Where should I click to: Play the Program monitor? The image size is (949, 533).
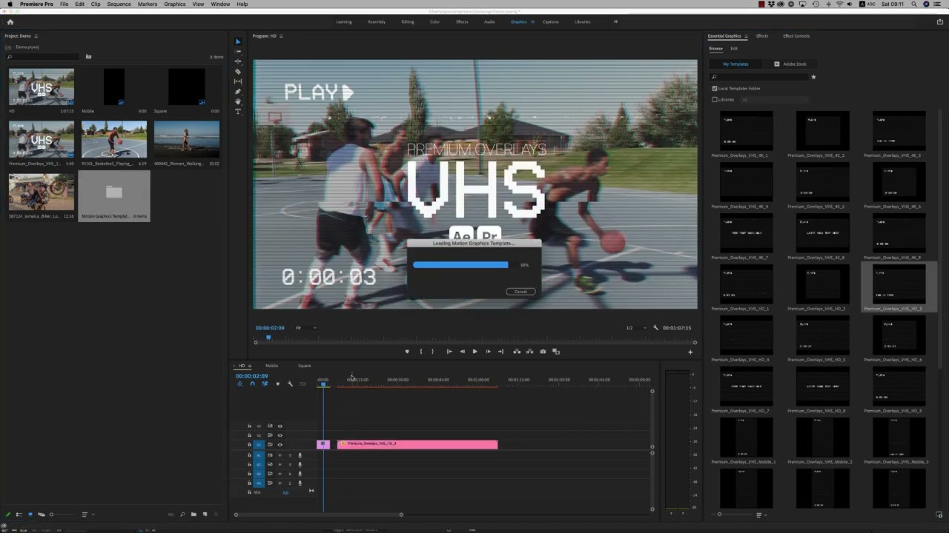click(x=475, y=352)
